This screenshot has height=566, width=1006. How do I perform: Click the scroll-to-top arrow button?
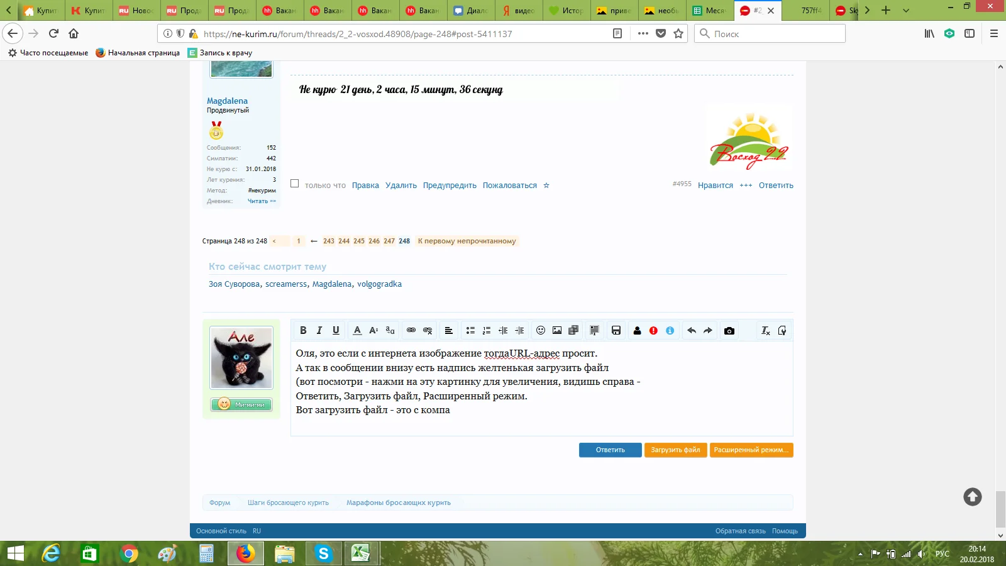coord(973,497)
